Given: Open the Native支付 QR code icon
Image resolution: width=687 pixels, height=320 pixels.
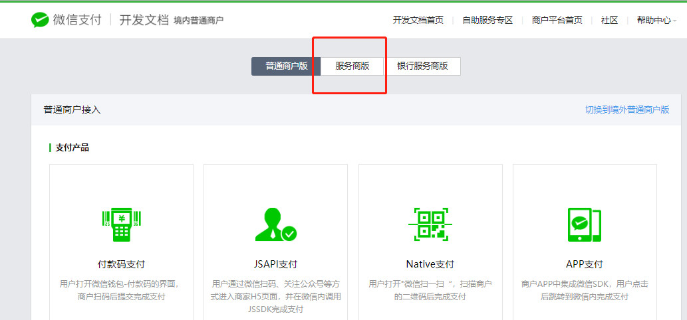Looking at the screenshot, I should coord(430,224).
